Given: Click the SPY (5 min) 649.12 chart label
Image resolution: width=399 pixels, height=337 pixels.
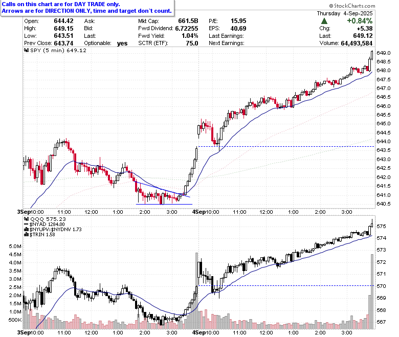Looking at the screenshot, I should pos(58,50).
